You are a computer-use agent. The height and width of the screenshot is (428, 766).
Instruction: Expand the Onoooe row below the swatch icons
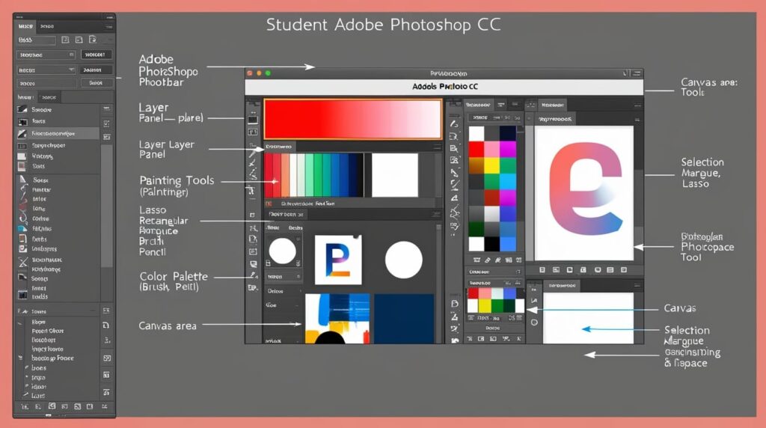coord(494,272)
